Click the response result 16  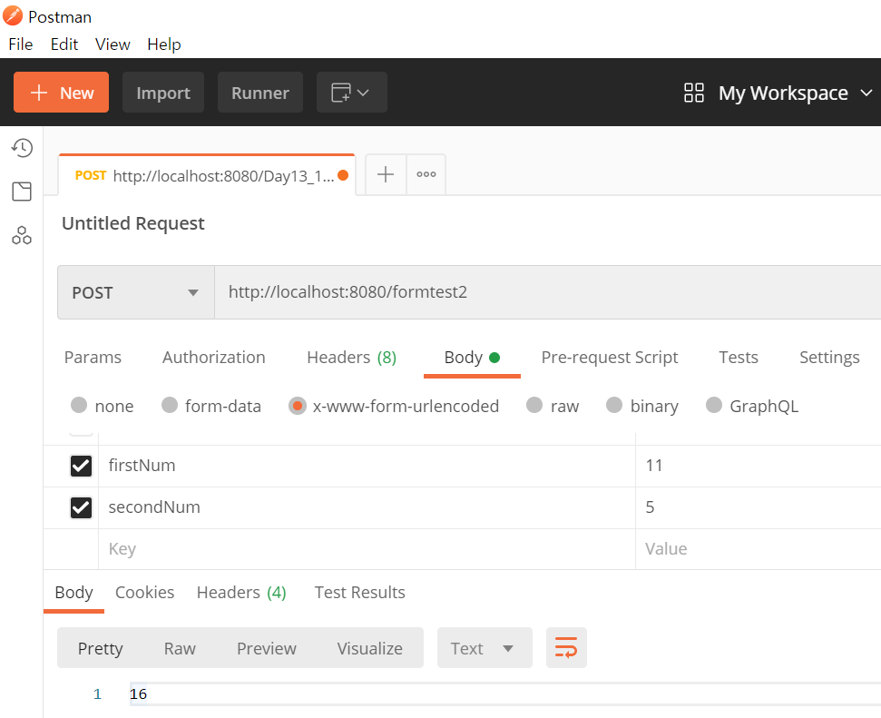[x=138, y=693]
